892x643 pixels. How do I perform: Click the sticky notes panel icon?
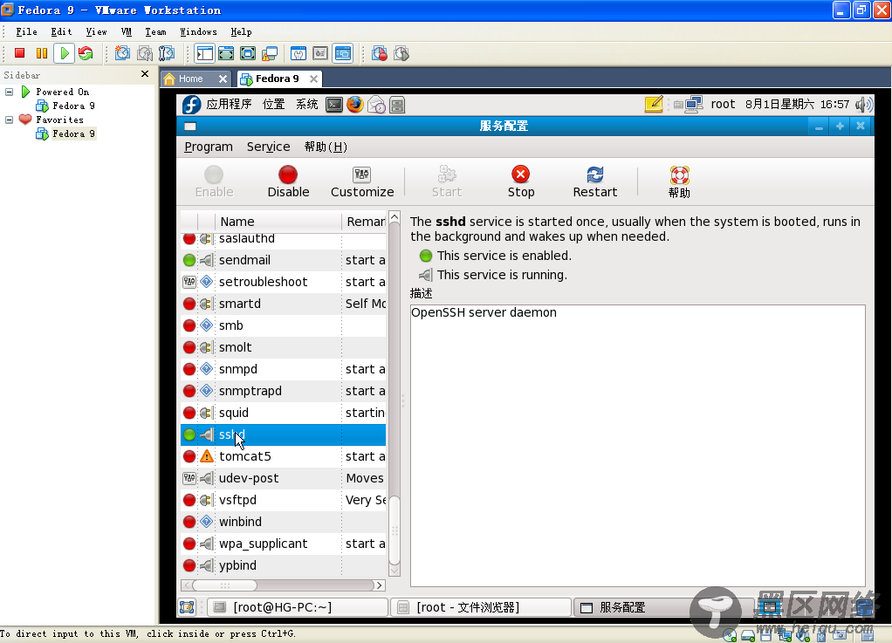[654, 104]
